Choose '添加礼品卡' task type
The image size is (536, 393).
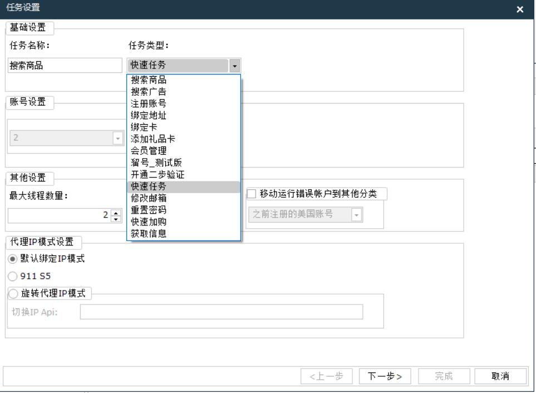pyautogui.click(x=153, y=139)
